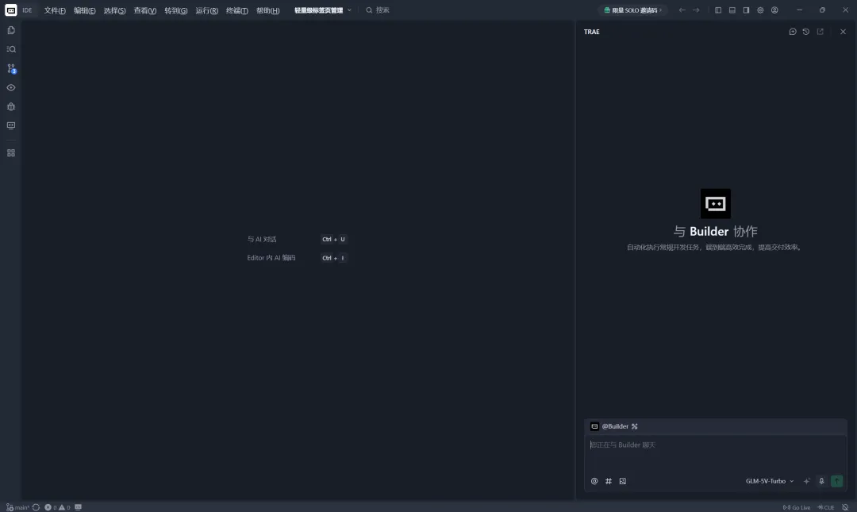Open settings gear in title bar
The width and height of the screenshot is (857, 512).
coord(760,10)
